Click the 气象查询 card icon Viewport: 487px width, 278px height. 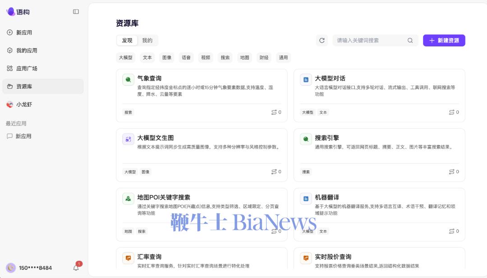pos(128,80)
